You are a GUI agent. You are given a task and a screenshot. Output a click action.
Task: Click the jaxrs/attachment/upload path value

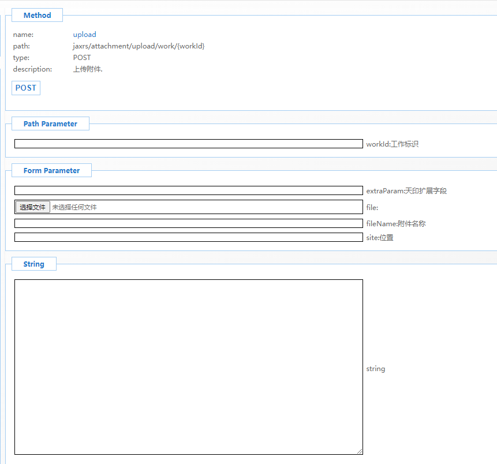(139, 46)
